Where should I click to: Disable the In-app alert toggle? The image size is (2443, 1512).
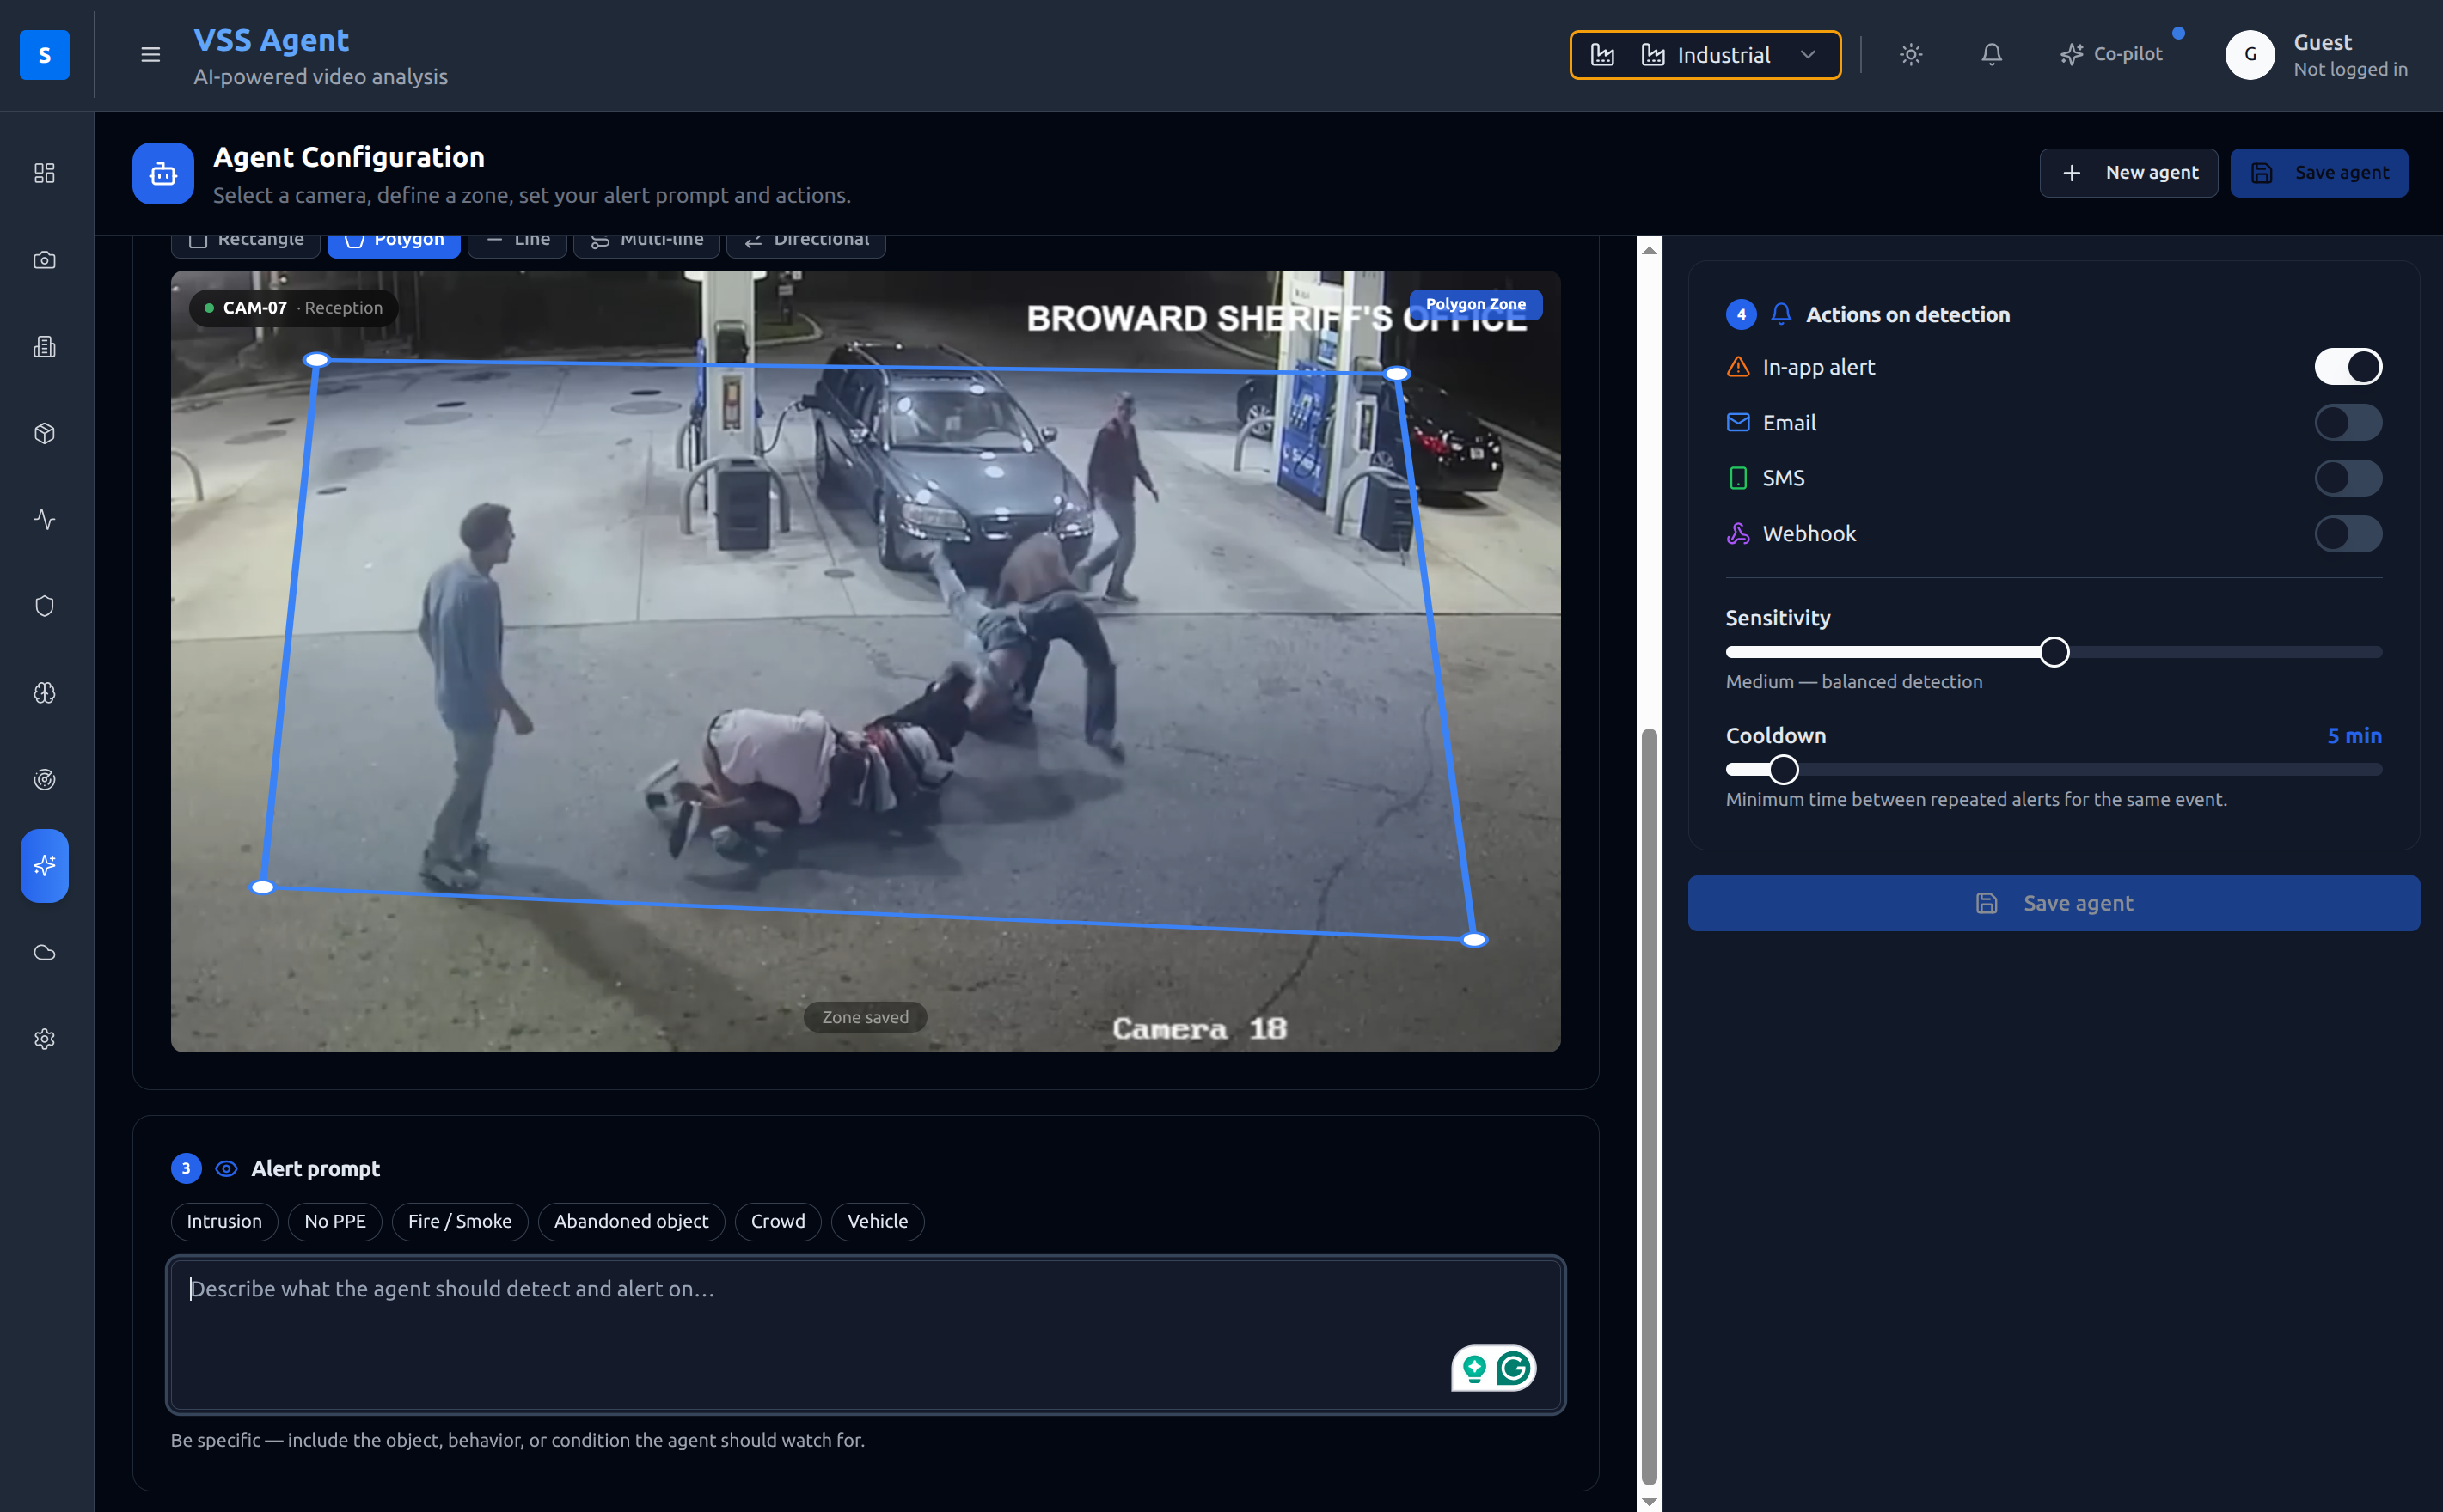tap(2348, 367)
